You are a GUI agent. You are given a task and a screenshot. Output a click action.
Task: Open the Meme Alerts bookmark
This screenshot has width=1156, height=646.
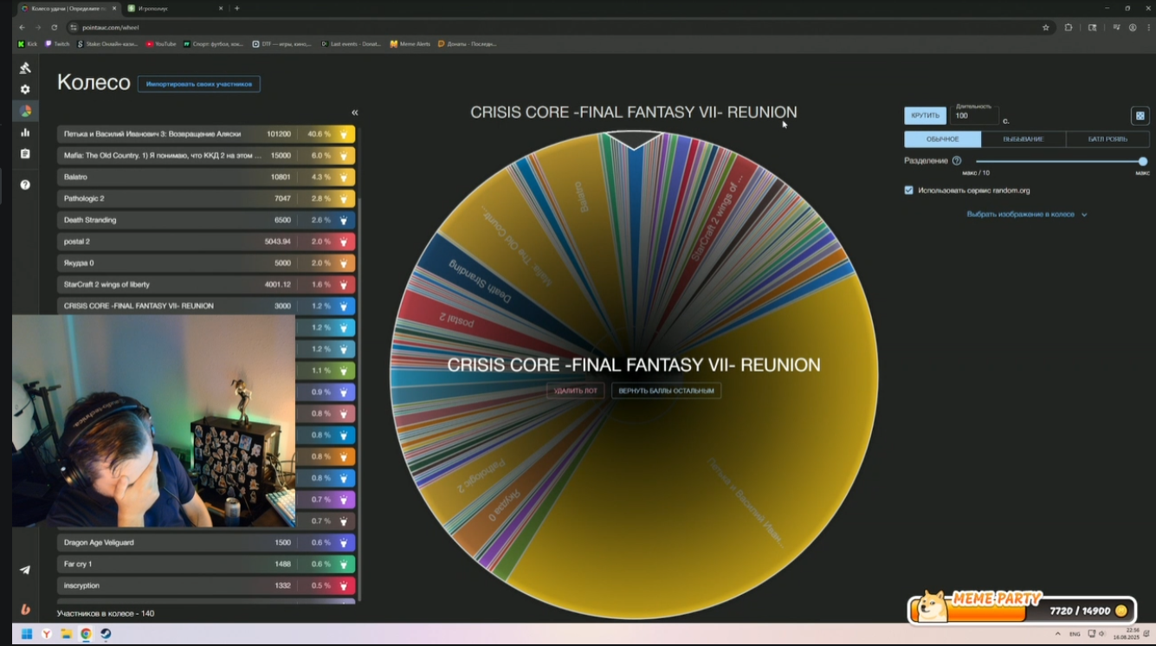[x=410, y=43]
